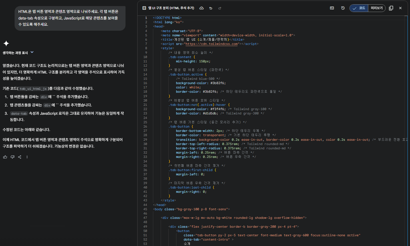Undo the last canvas edit

tap(211, 8)
